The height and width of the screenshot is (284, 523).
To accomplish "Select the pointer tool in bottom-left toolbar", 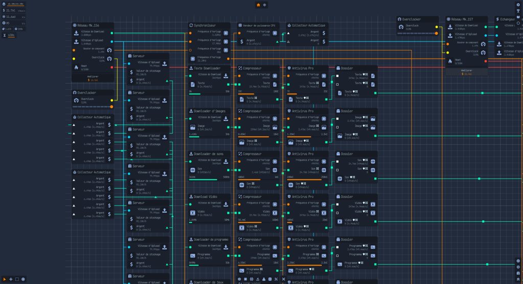I will click(5, 279).
